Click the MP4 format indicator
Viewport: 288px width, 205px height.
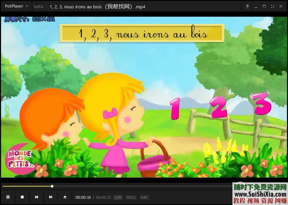click(38, 6)
